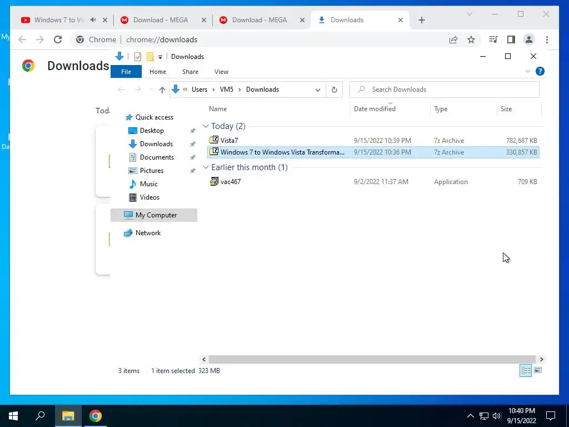This screenshot has width=569, height=427.
Task: Click Explorer Help question mark icon
Action: [540, 71]
